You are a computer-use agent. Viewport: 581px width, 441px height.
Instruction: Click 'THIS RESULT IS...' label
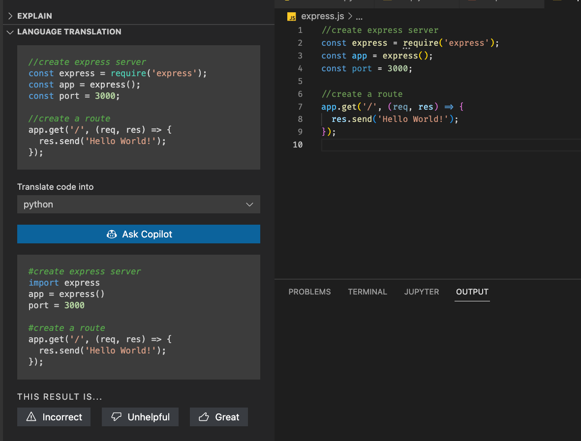pos(60,397)
